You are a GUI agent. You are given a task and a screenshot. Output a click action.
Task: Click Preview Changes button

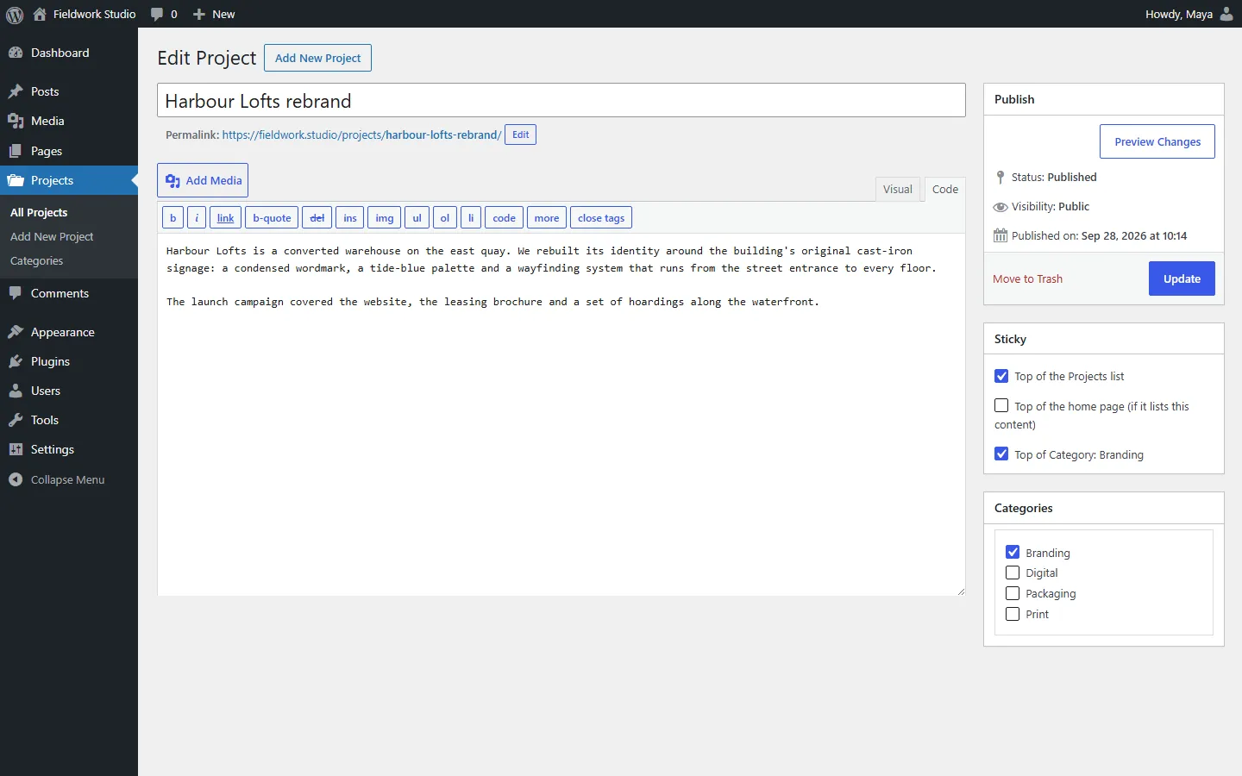coord(1157,141)
